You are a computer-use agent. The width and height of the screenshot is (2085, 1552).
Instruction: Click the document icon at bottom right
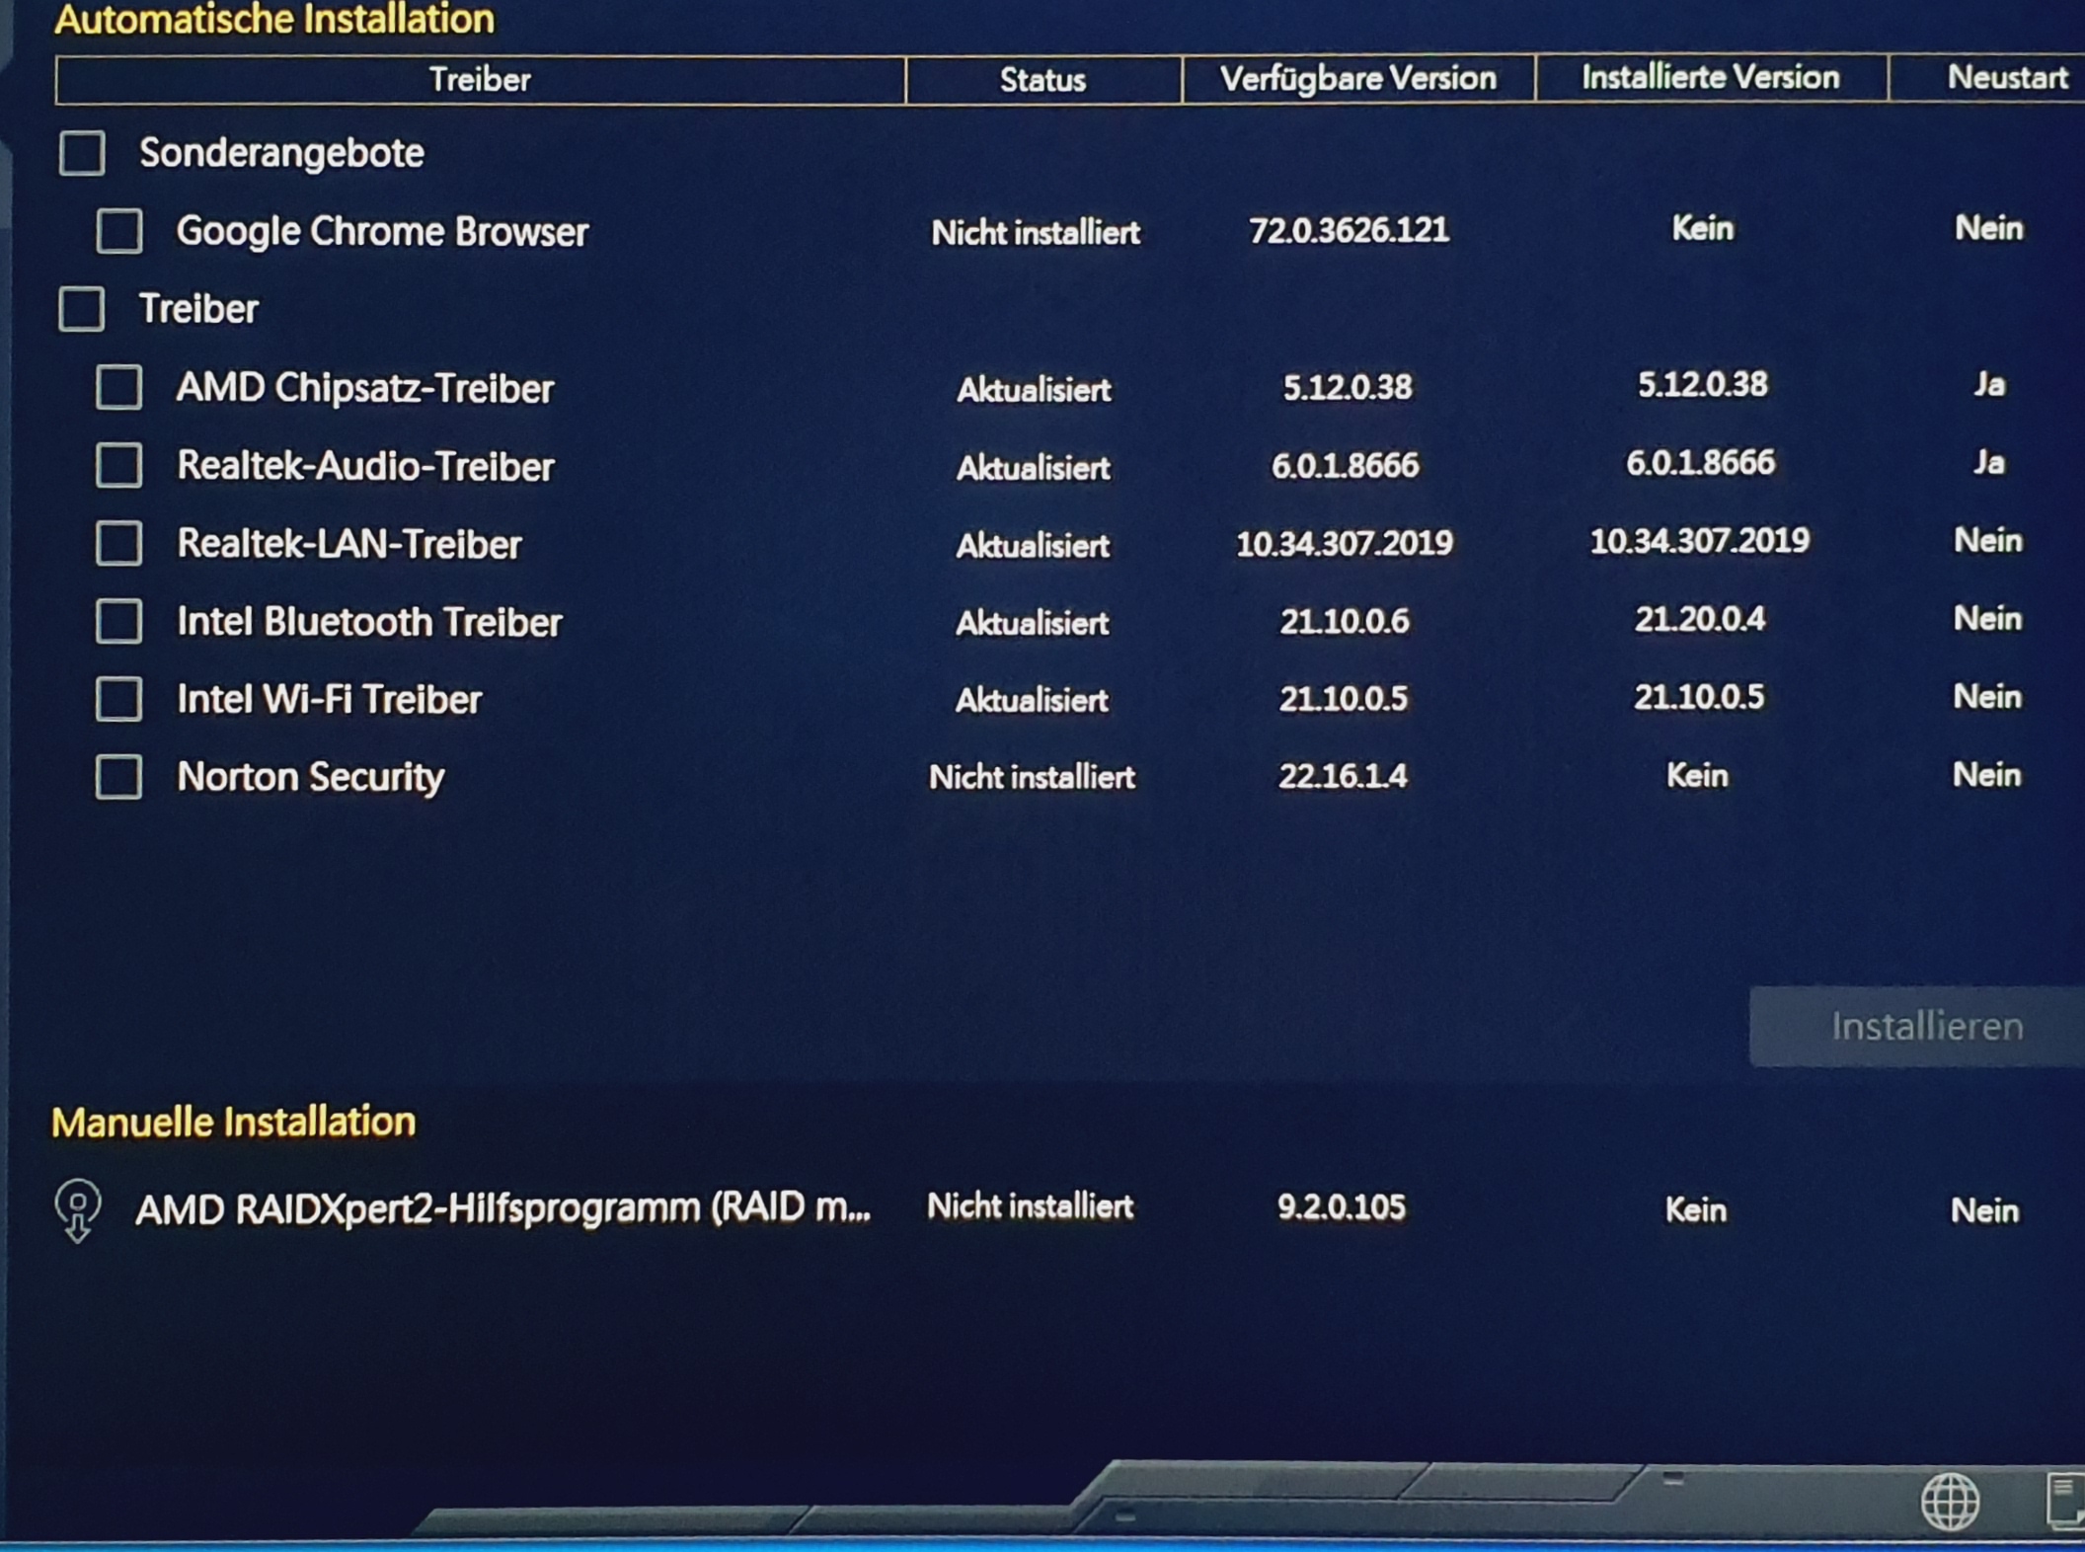coord(2066,1500)
